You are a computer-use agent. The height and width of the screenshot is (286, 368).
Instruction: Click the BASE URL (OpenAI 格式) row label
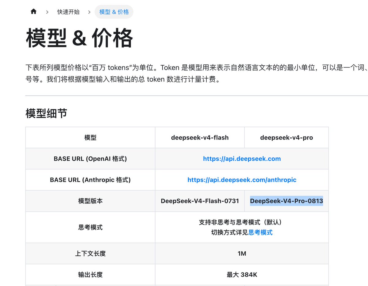(x=90, y=159)
